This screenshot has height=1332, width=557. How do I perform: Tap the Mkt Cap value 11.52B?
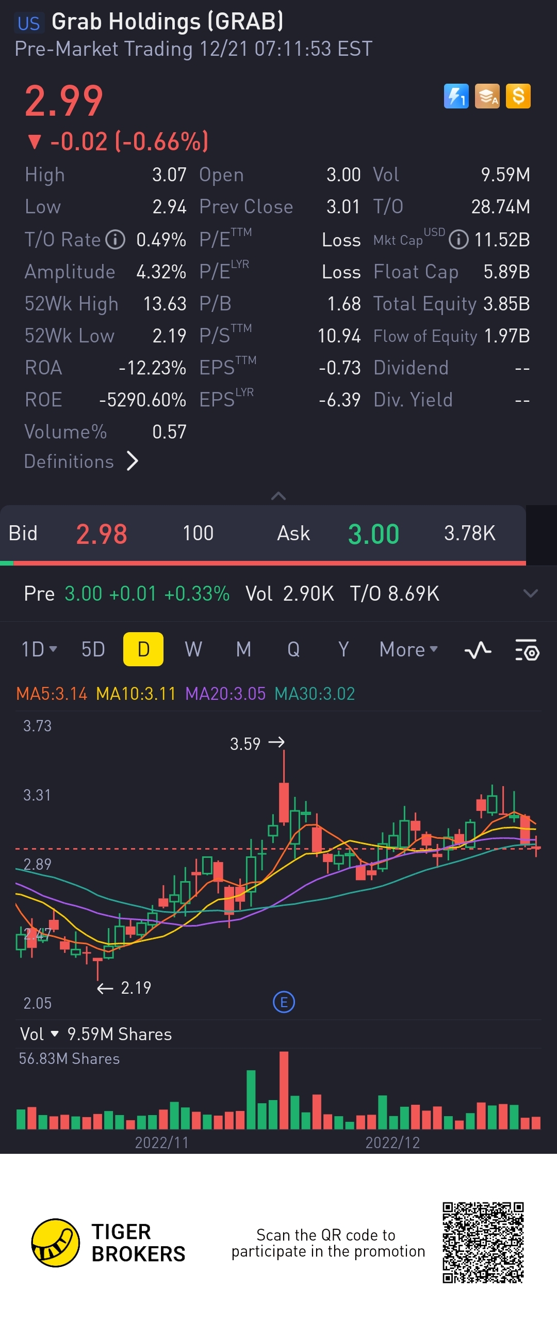(x=502, y=240)
